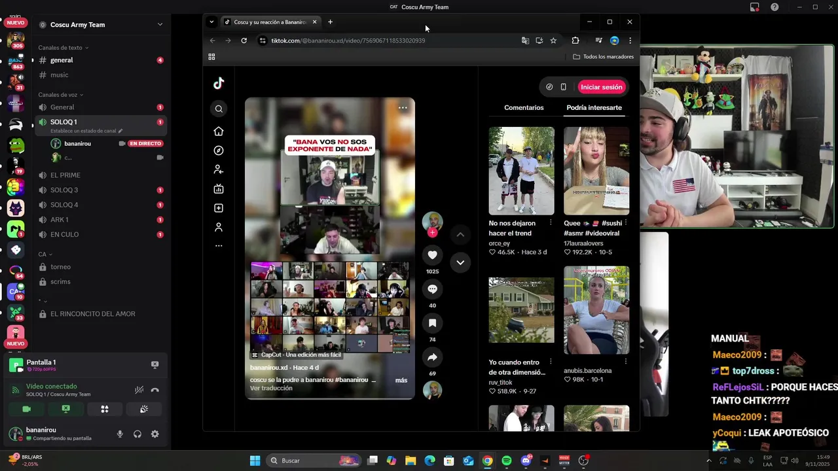The width and height of the screenshot is (838, 471).
Task: Collapse the CA channel category
Action: coord(45,254)
